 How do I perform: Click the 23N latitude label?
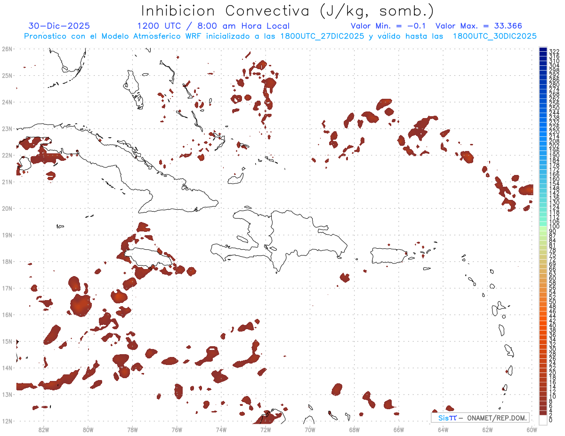click(7, 128)
